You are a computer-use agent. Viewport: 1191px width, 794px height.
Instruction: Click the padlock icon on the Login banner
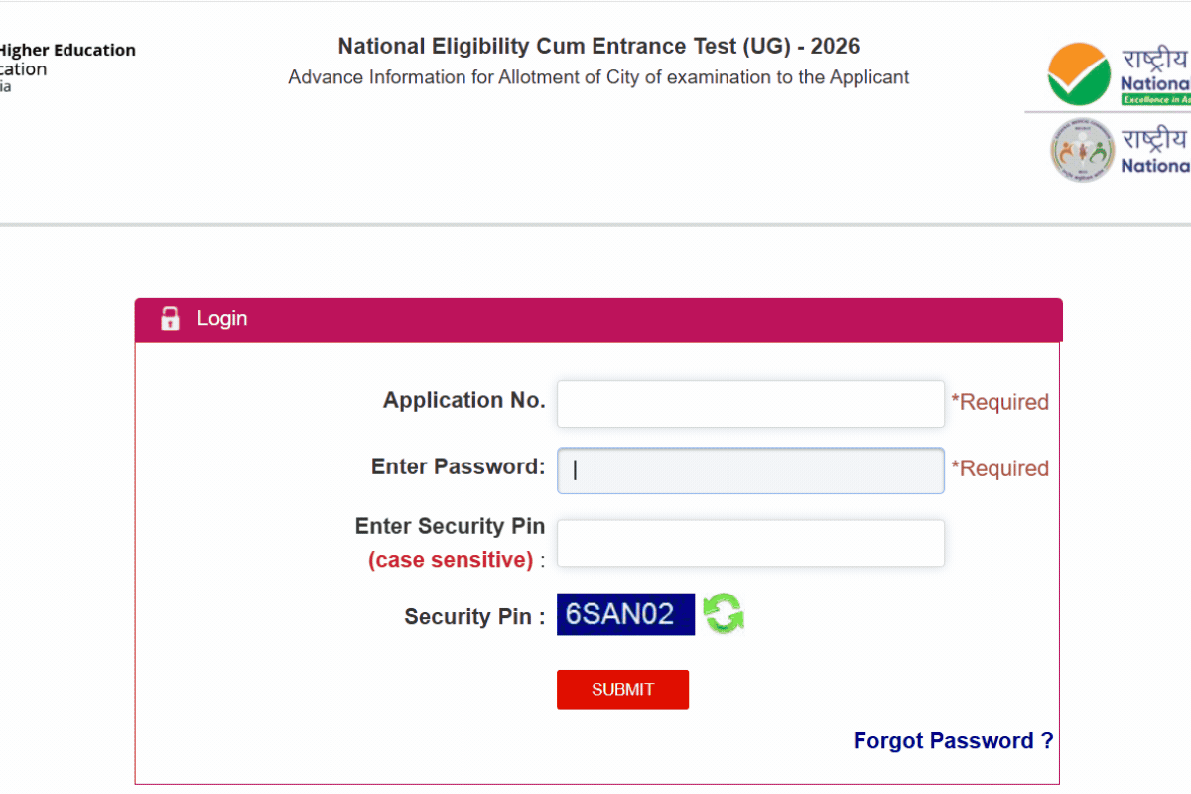170,318
